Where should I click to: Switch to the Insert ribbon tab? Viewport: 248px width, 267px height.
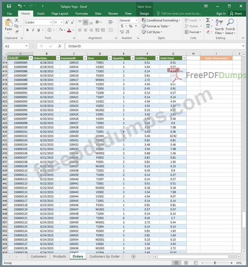tap(41, 14)
